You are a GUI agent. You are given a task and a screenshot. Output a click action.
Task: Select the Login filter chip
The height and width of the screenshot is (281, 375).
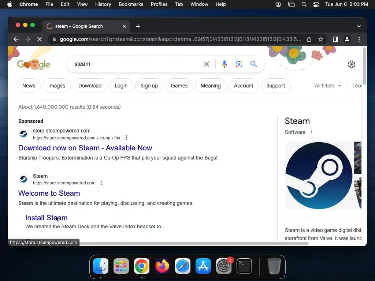pos(121,86)
